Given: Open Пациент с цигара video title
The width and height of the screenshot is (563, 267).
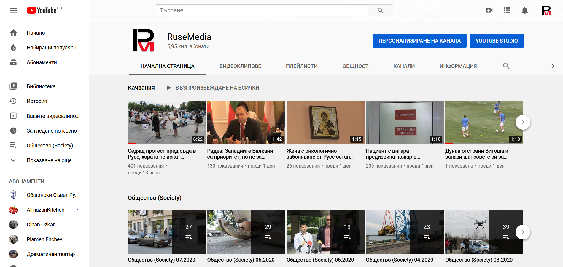Looking at the screenshot, I should click(393, 154).
